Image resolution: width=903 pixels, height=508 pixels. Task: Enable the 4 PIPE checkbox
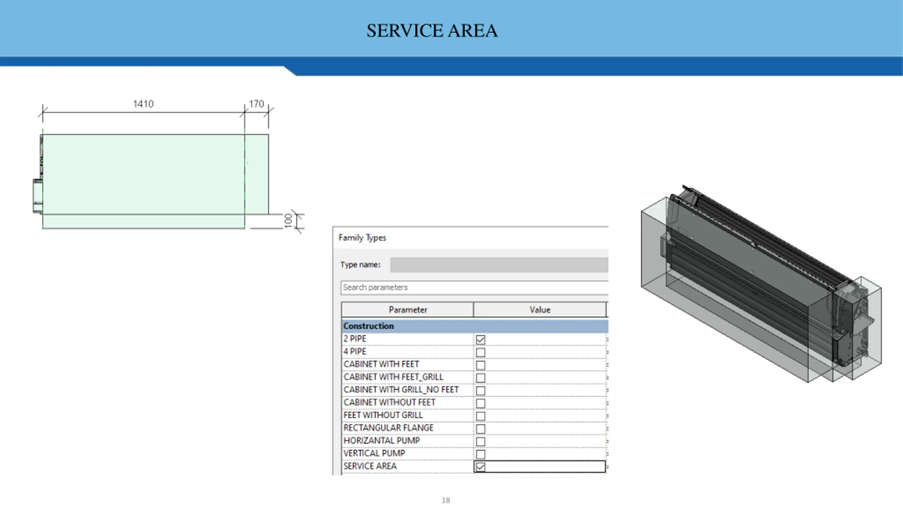click(x=480, y=352)
